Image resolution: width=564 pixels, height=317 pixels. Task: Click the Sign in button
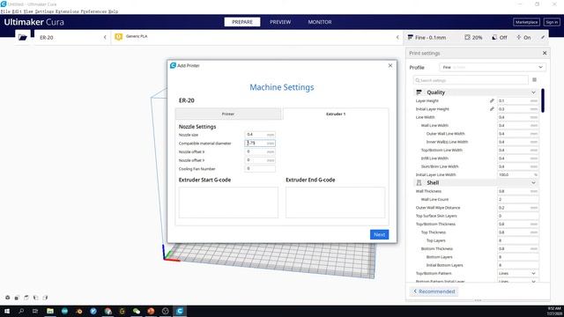pos(552,22)
